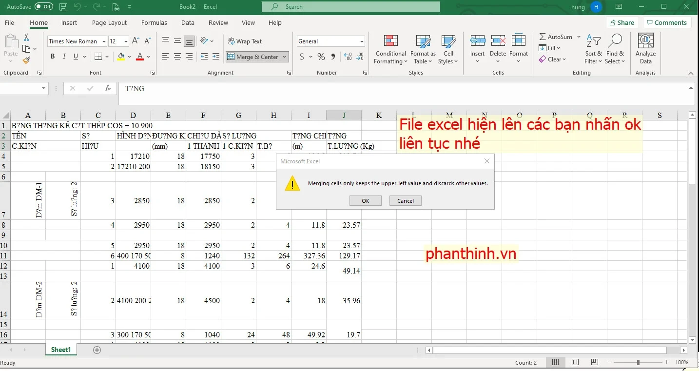This screenshot has height=371, width=699.
Task: Click the Copy icon in Clipboard group
Action: pos(26,49)
